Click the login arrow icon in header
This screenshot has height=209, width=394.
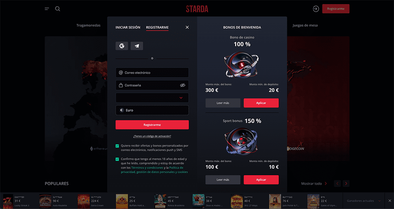tap(316, 9)
